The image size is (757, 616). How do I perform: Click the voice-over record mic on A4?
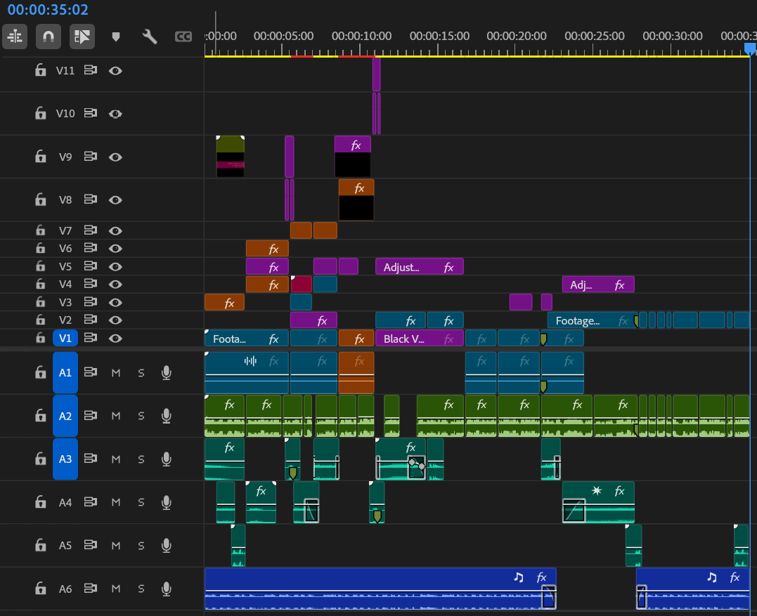pyautogui.click(x=166, y=502)
